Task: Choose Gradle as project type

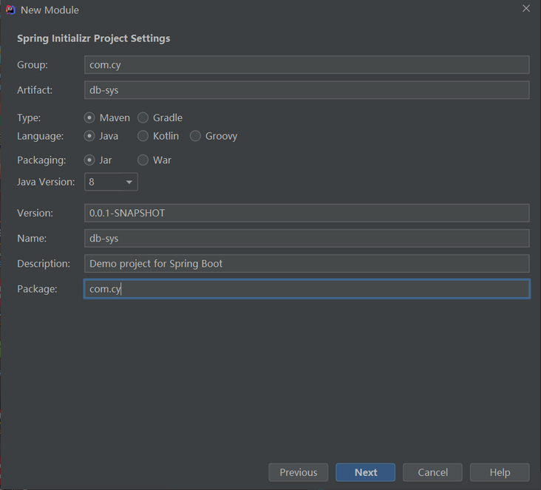Action: coord(143,118)
